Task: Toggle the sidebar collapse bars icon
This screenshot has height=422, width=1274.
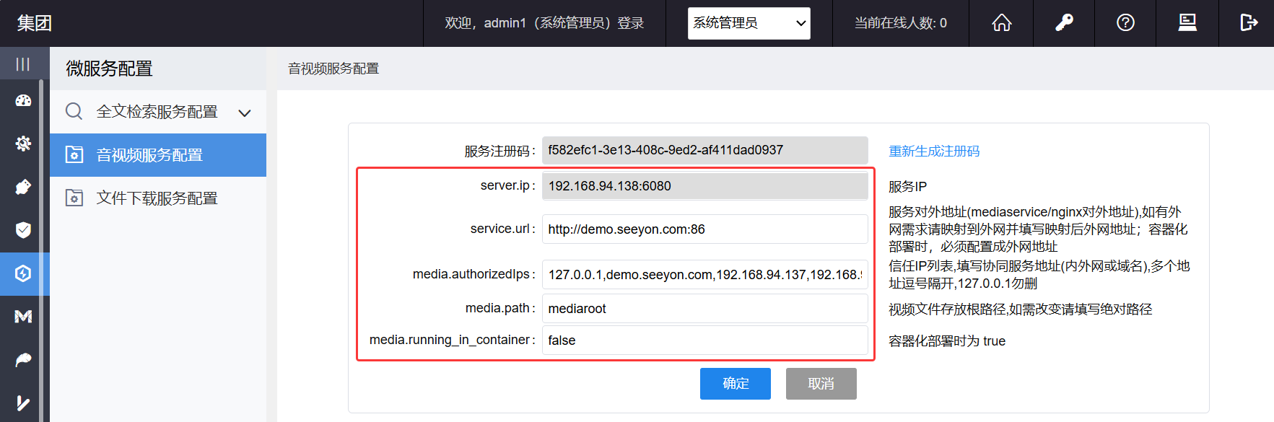Action: [23, 64]
